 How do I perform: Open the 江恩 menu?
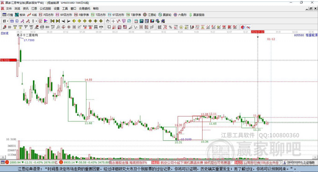pos(34,8)
